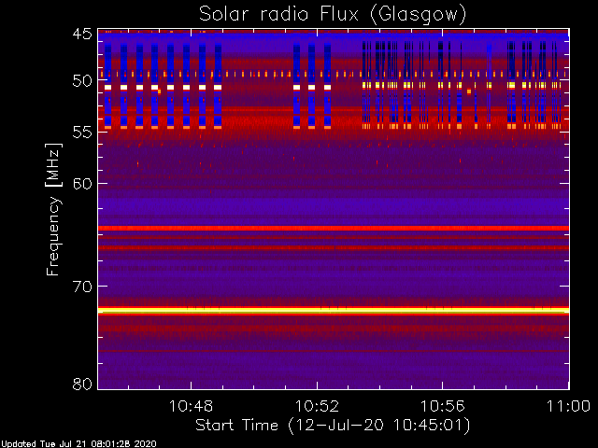598x448 pixels.
Task: Click the 55 MHz frequency tick label
Action: [82, 133]
